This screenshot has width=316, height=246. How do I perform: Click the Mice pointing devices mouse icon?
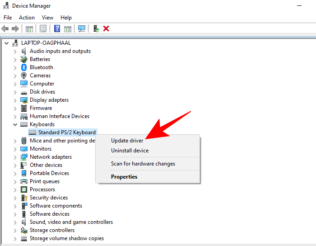pyautogui.click(x=24, y=141)
